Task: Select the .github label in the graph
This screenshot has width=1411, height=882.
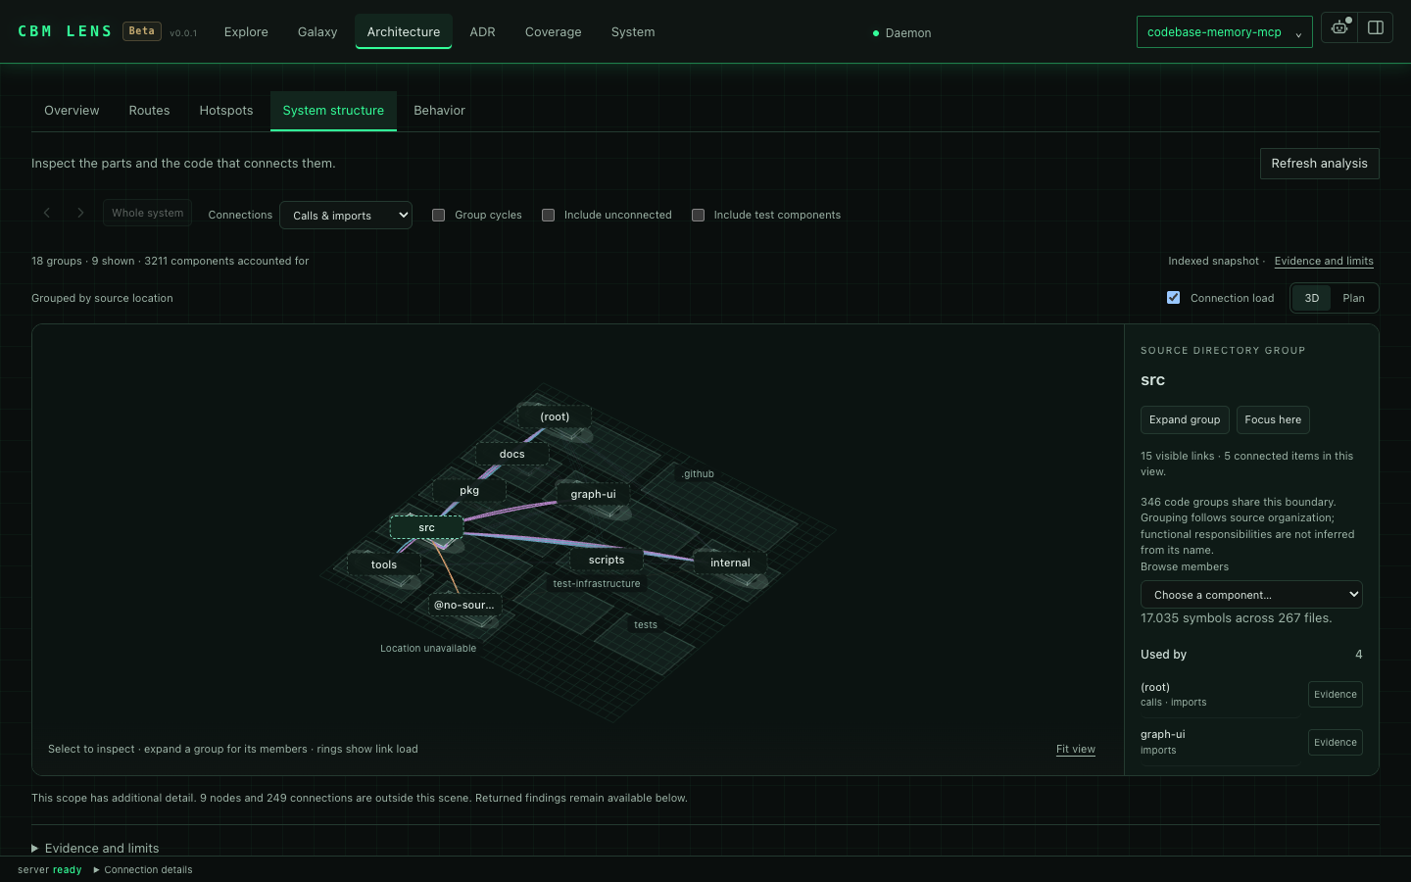Action: 698,473
